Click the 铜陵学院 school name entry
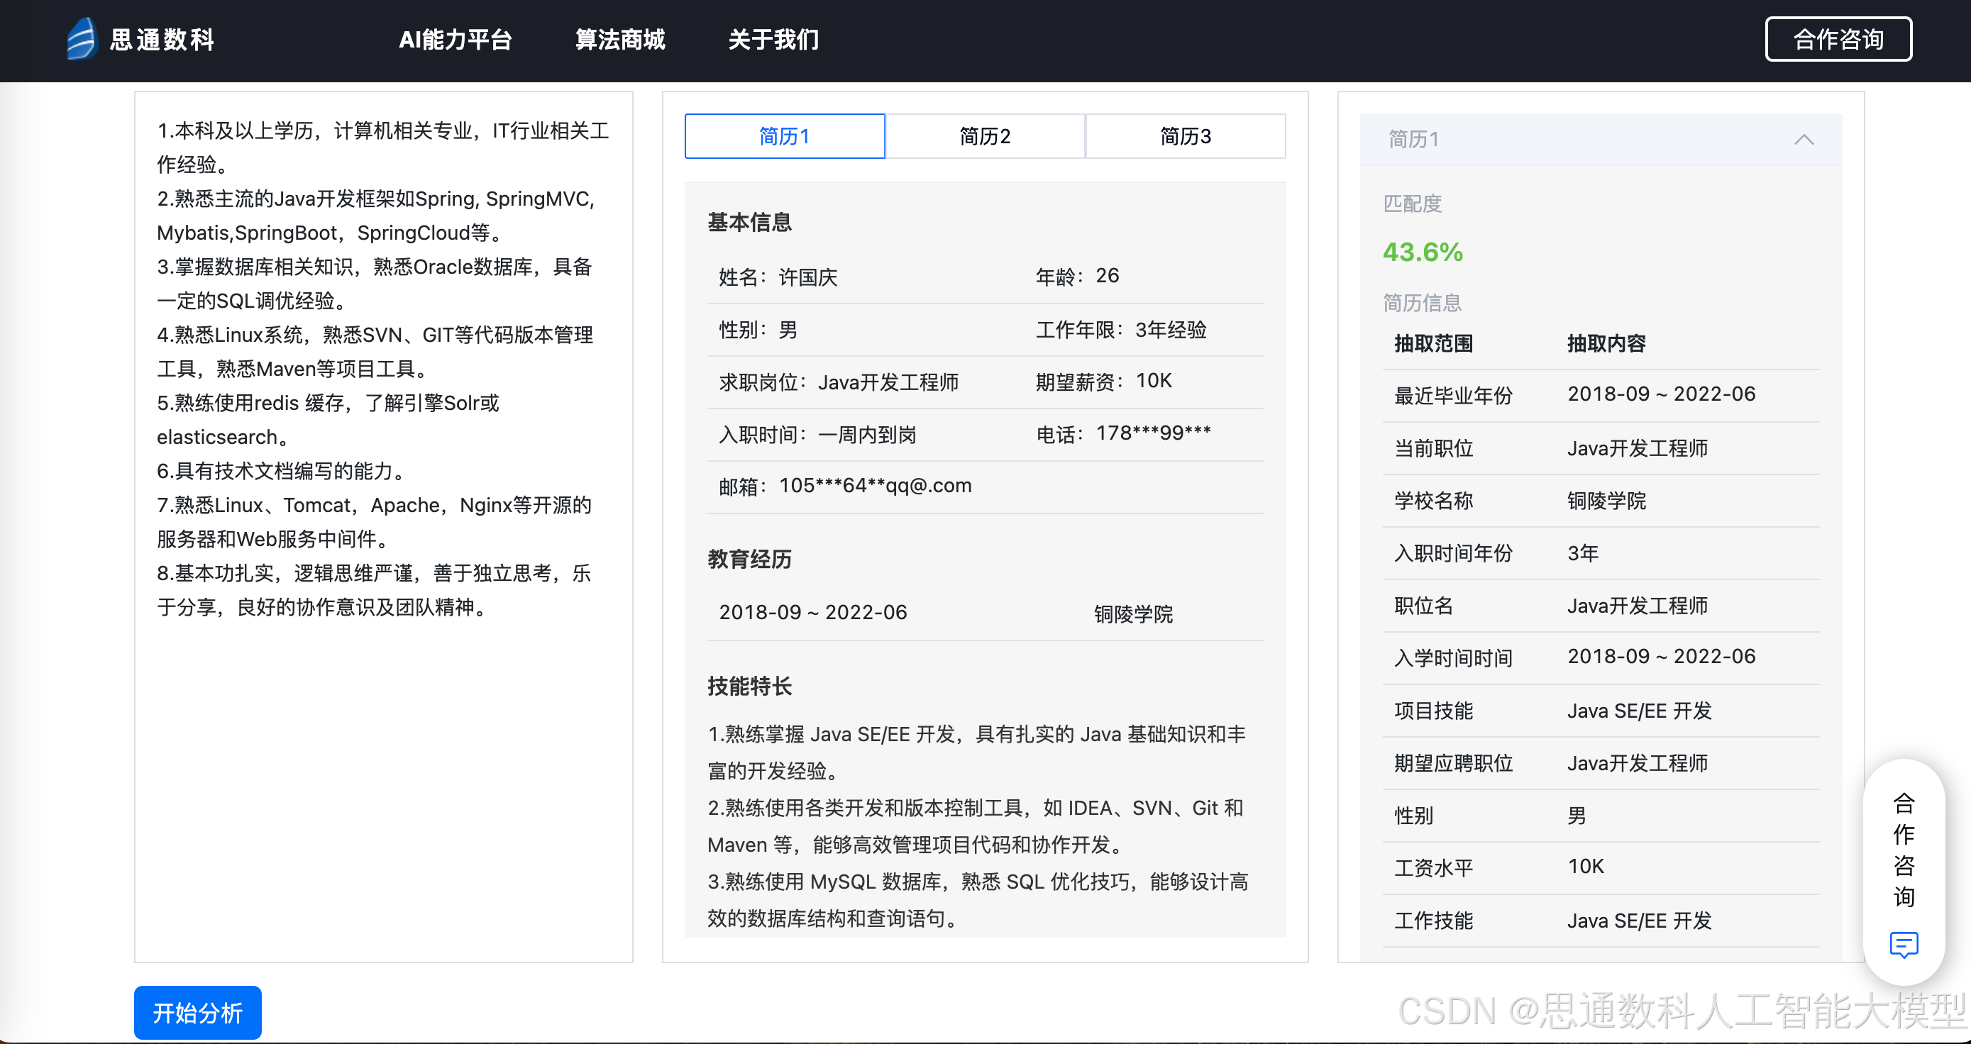 (1608, 501)
